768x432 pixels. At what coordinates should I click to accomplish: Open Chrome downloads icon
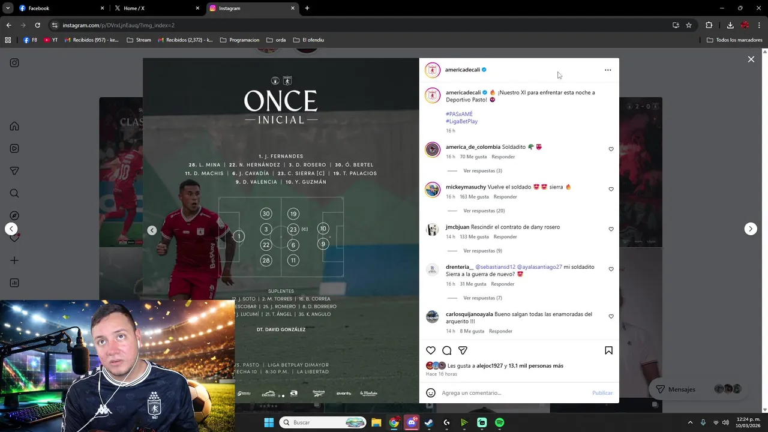tap(730, 25)
